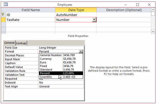The height and width of the screenshot is (104, 156).
Task: Click the Format property value Percent
Action: point(59,51)
